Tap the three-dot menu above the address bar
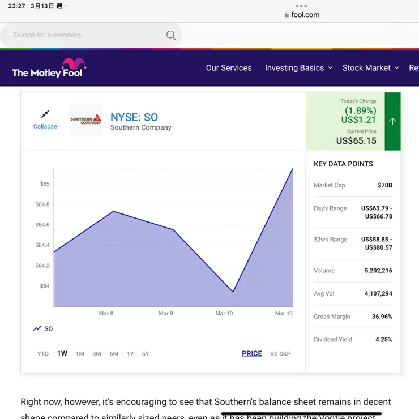This screenshot has height=419, width=419. [x=301, y=6]
